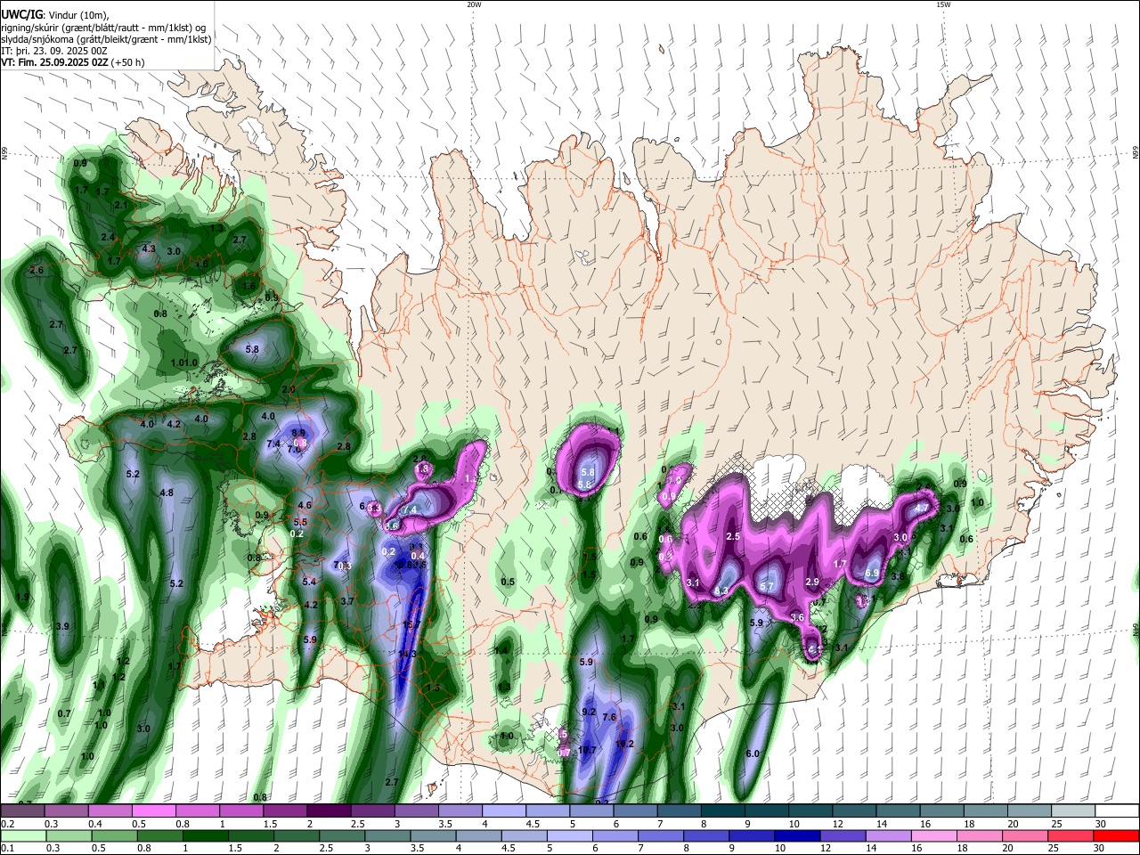Click the white swatch labeled 30 in snow scale
This screenshot has height=855, width=1140.
[x=1117, y=811]
